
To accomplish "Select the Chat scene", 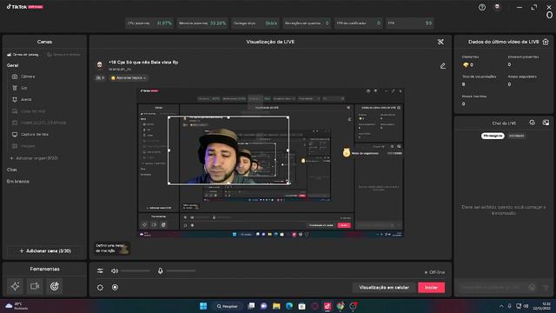I will point(11,170).
